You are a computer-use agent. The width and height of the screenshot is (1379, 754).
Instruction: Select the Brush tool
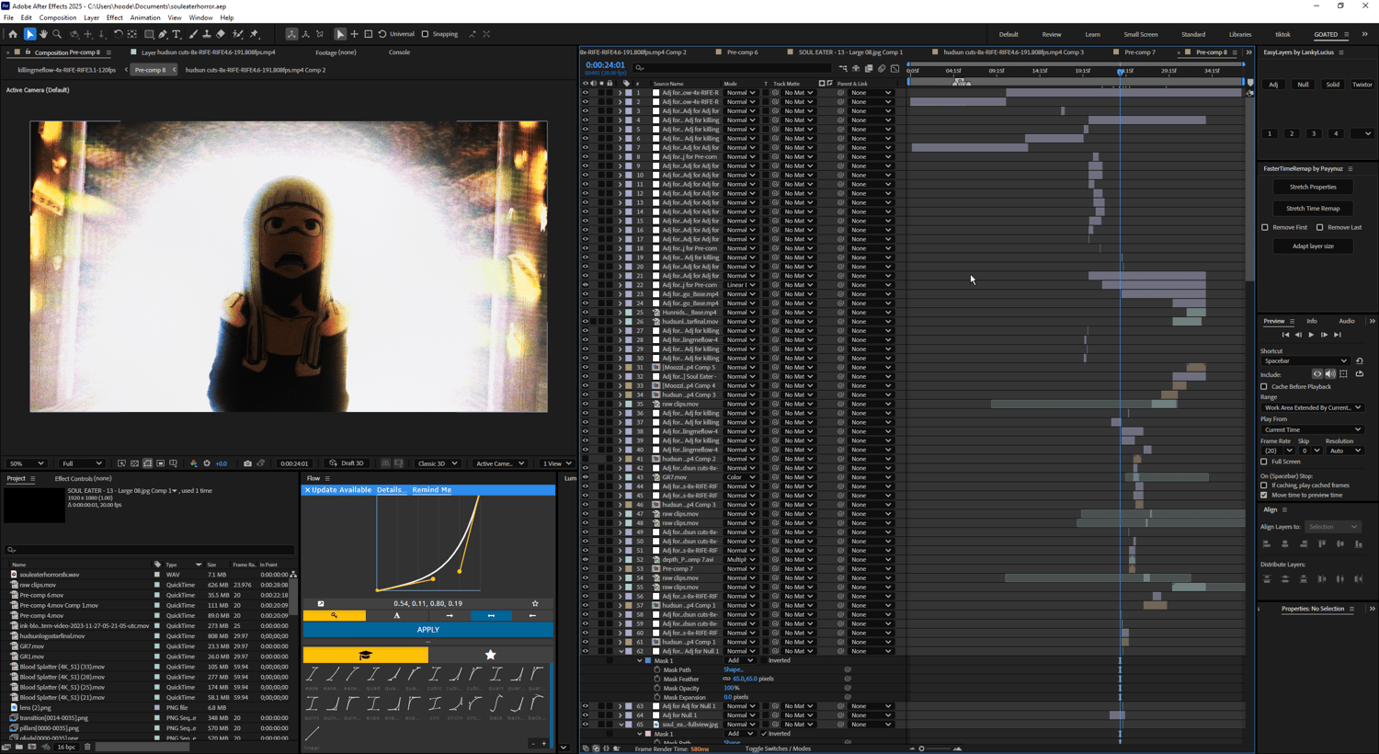point(193,34)
